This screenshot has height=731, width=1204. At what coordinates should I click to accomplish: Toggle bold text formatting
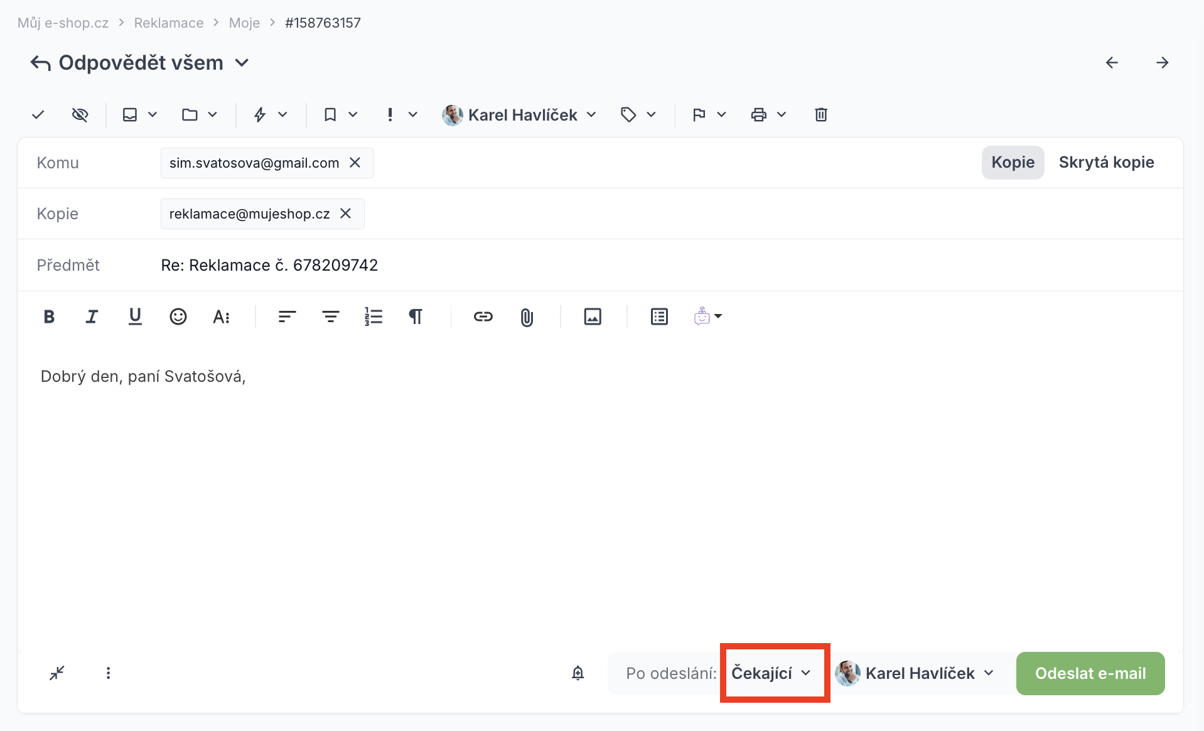[x=49, y=317]
